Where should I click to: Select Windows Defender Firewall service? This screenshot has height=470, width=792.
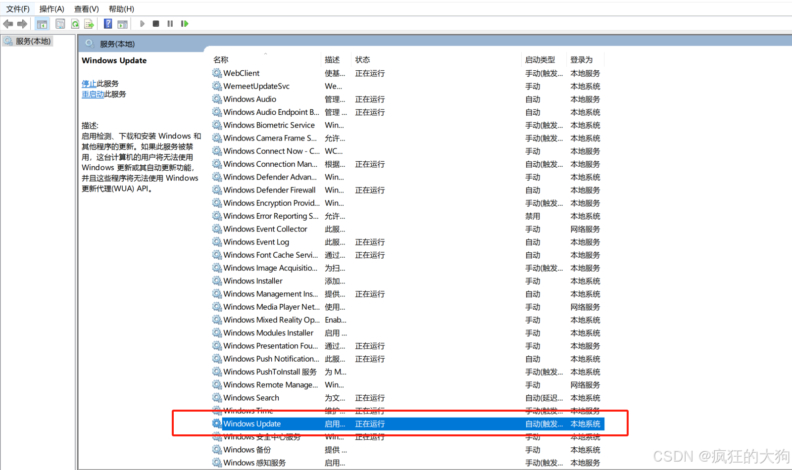408,190
